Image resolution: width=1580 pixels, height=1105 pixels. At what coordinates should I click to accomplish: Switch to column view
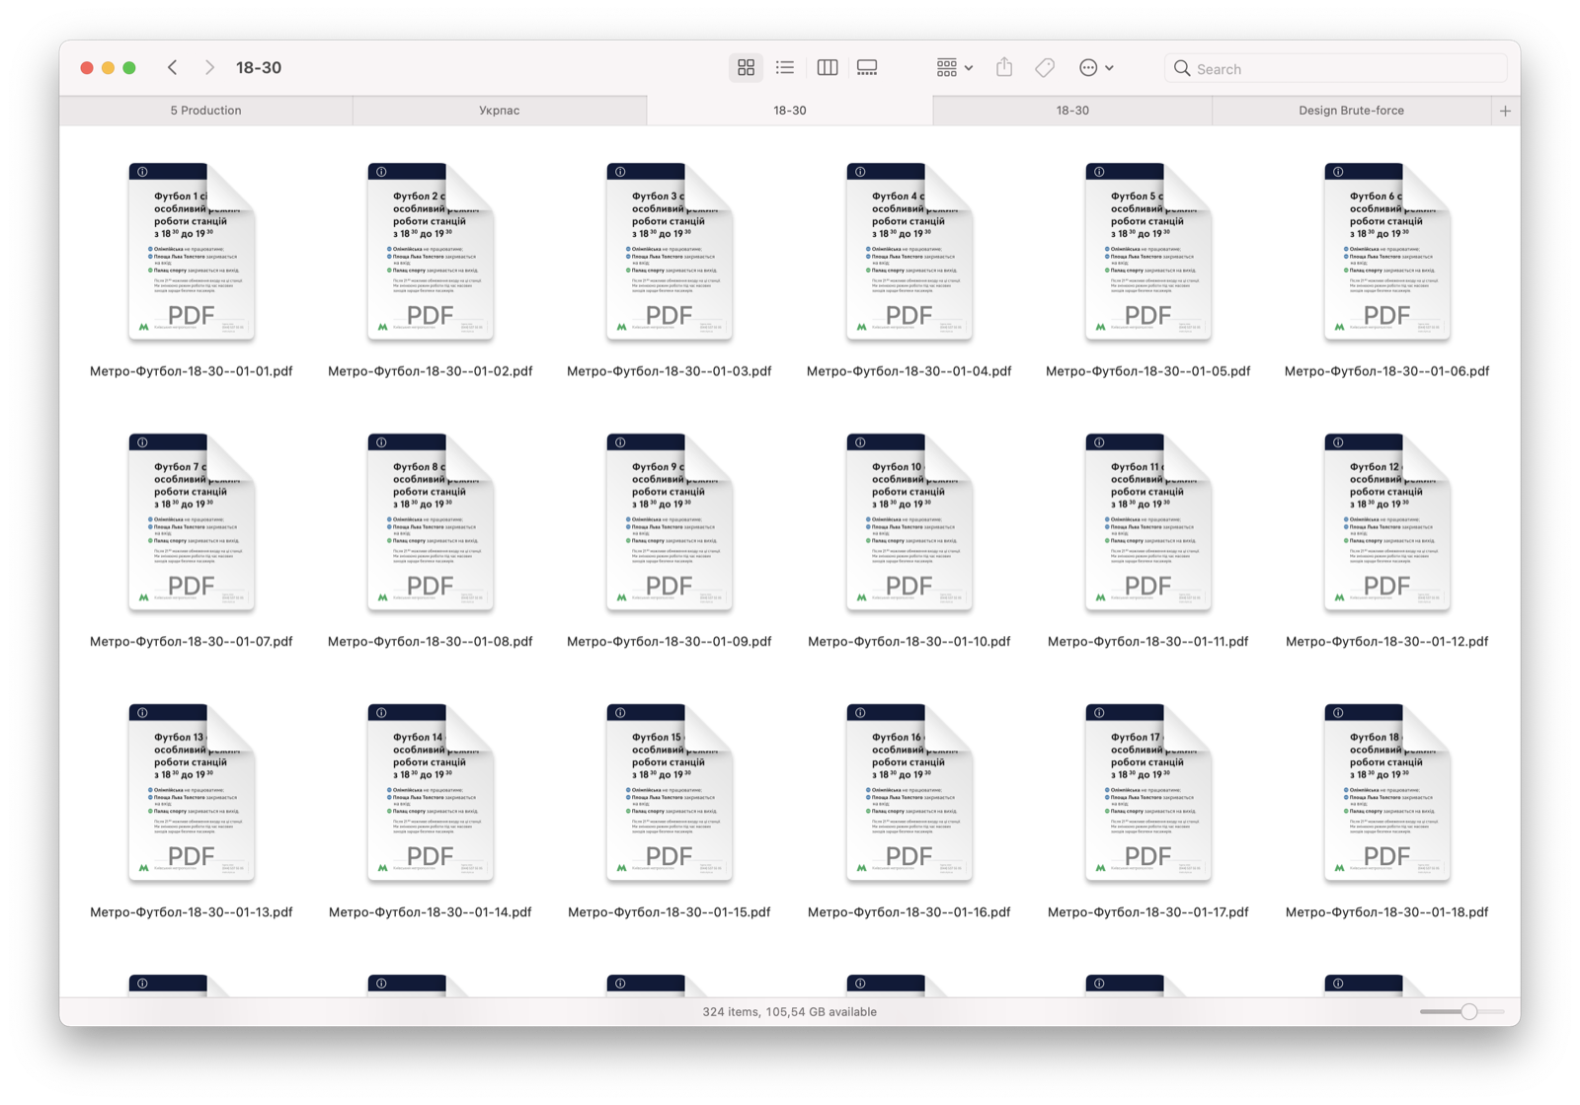point(828,67)
